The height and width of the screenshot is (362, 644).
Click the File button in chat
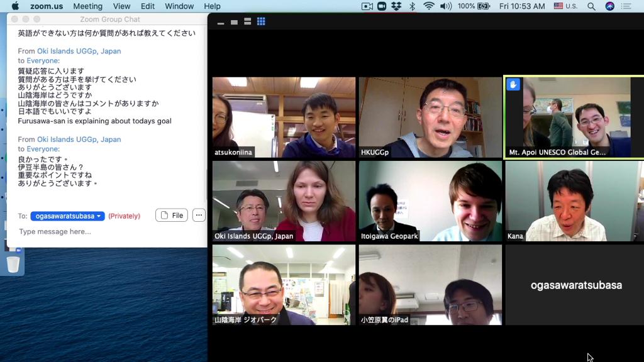[172, 215]
